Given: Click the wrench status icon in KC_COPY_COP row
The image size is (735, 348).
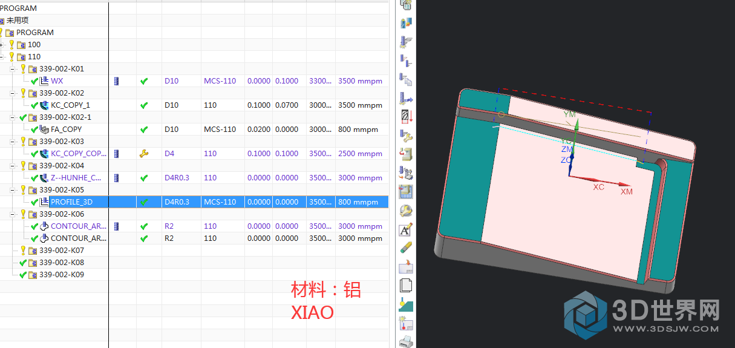Looking at the screenshot, I should click(144, 154).
